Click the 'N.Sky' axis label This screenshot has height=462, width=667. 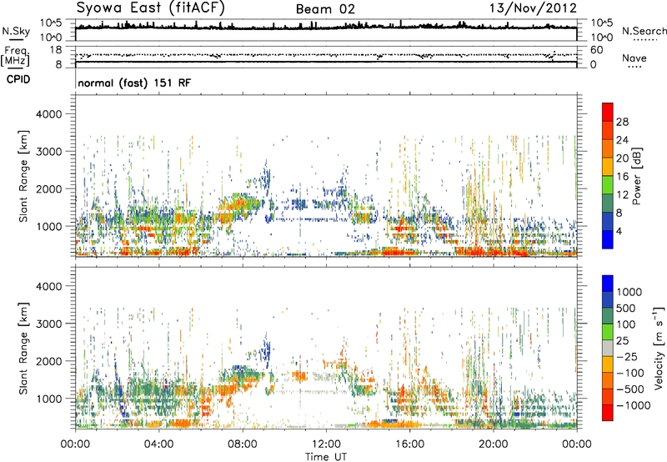16,31
